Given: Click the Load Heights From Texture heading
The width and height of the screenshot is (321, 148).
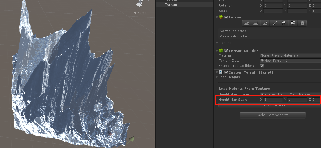Looking at the screenshot, I should click(244, 89).
